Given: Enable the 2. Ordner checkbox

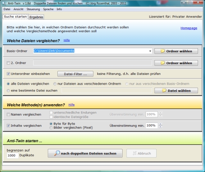Looking at the screenshot, I should tap(8, 63).
